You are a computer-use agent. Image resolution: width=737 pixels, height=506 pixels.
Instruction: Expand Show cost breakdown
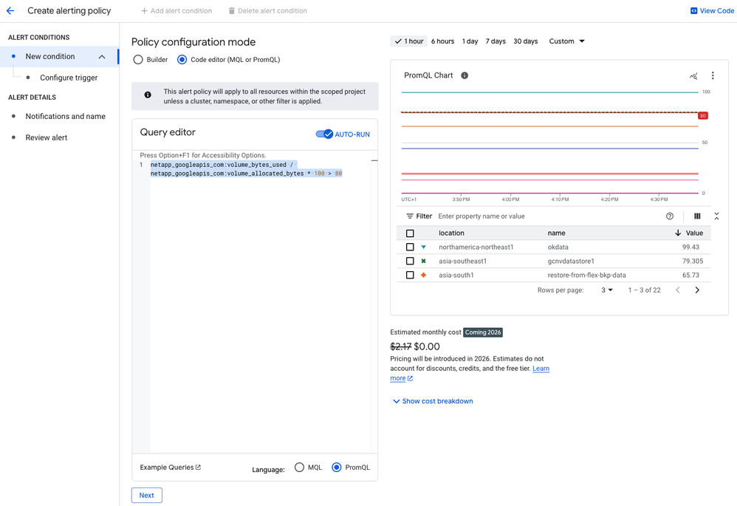pos(433,401)
